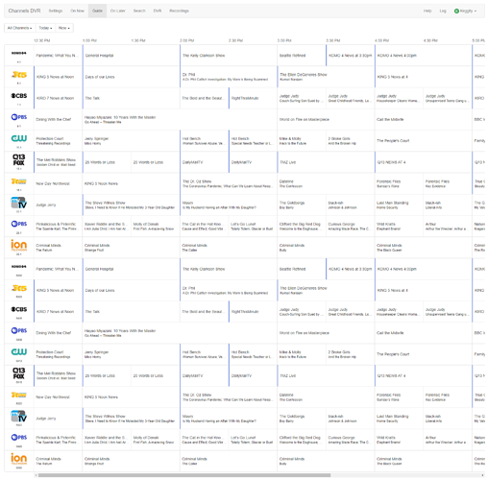Click the 1:00 PM time header
Screen dimensions: 488x480
click(89, 40)
